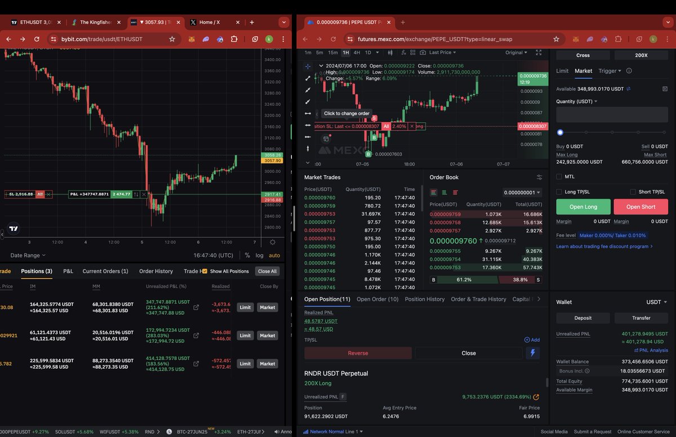Click the Open Short button

[x=641, y=207]
